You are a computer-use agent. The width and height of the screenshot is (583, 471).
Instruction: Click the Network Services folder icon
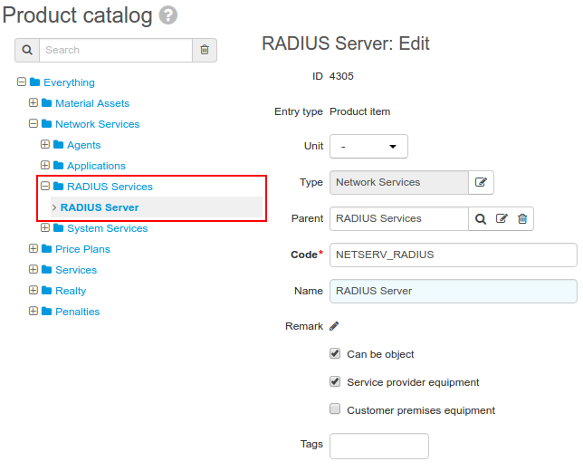click(x=46, y=123)
